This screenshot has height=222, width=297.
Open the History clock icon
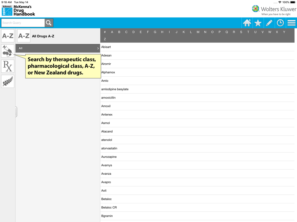[x=280, y=23]
